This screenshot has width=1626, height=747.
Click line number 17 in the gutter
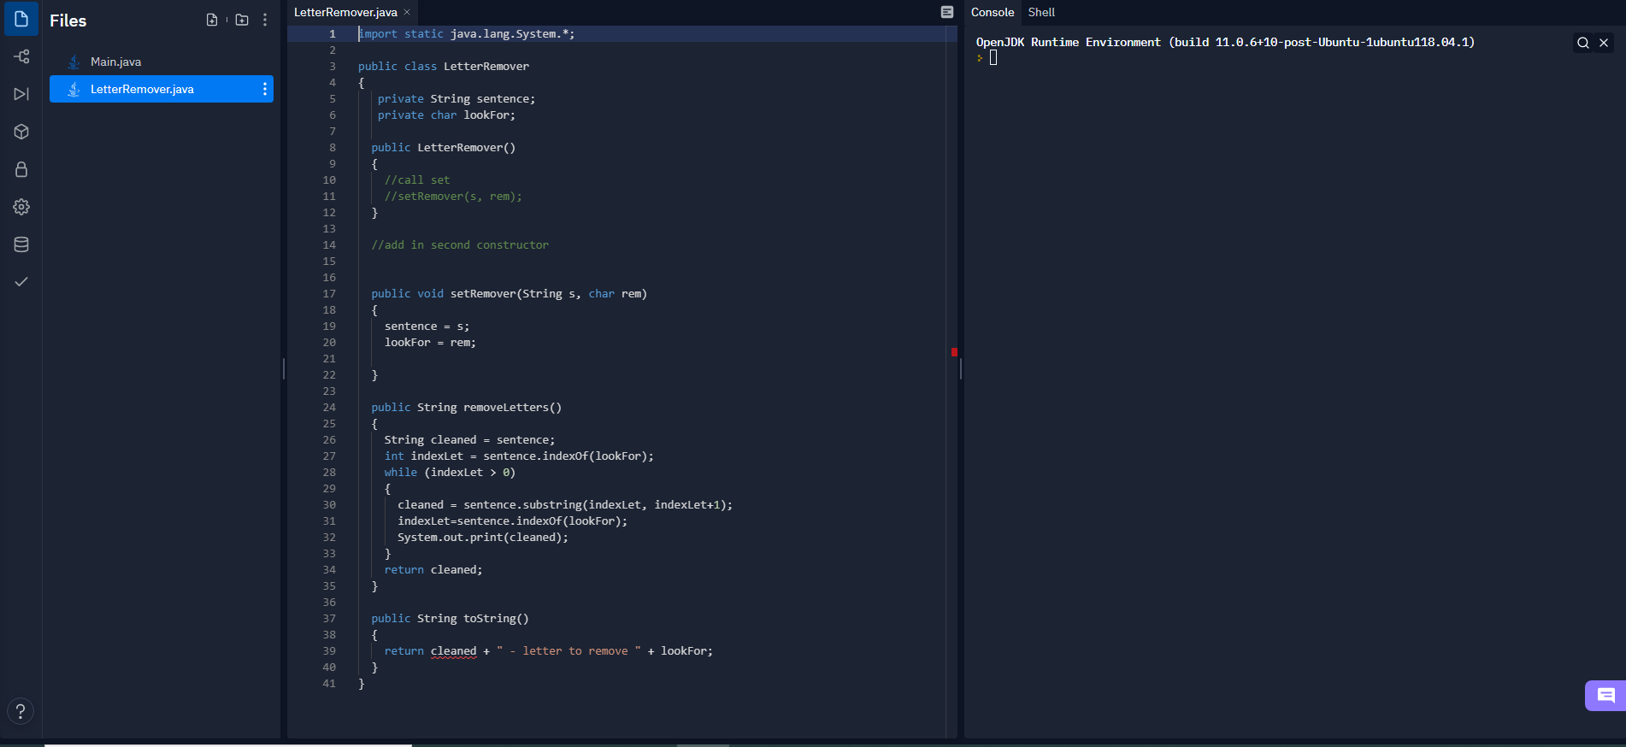[329, 293]
